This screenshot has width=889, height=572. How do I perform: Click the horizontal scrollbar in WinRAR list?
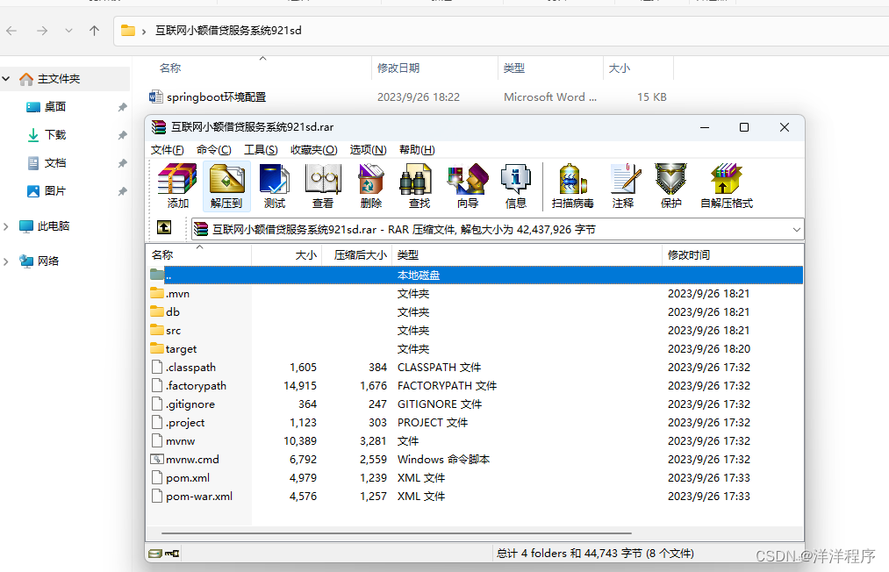click(x=397, y=533)
